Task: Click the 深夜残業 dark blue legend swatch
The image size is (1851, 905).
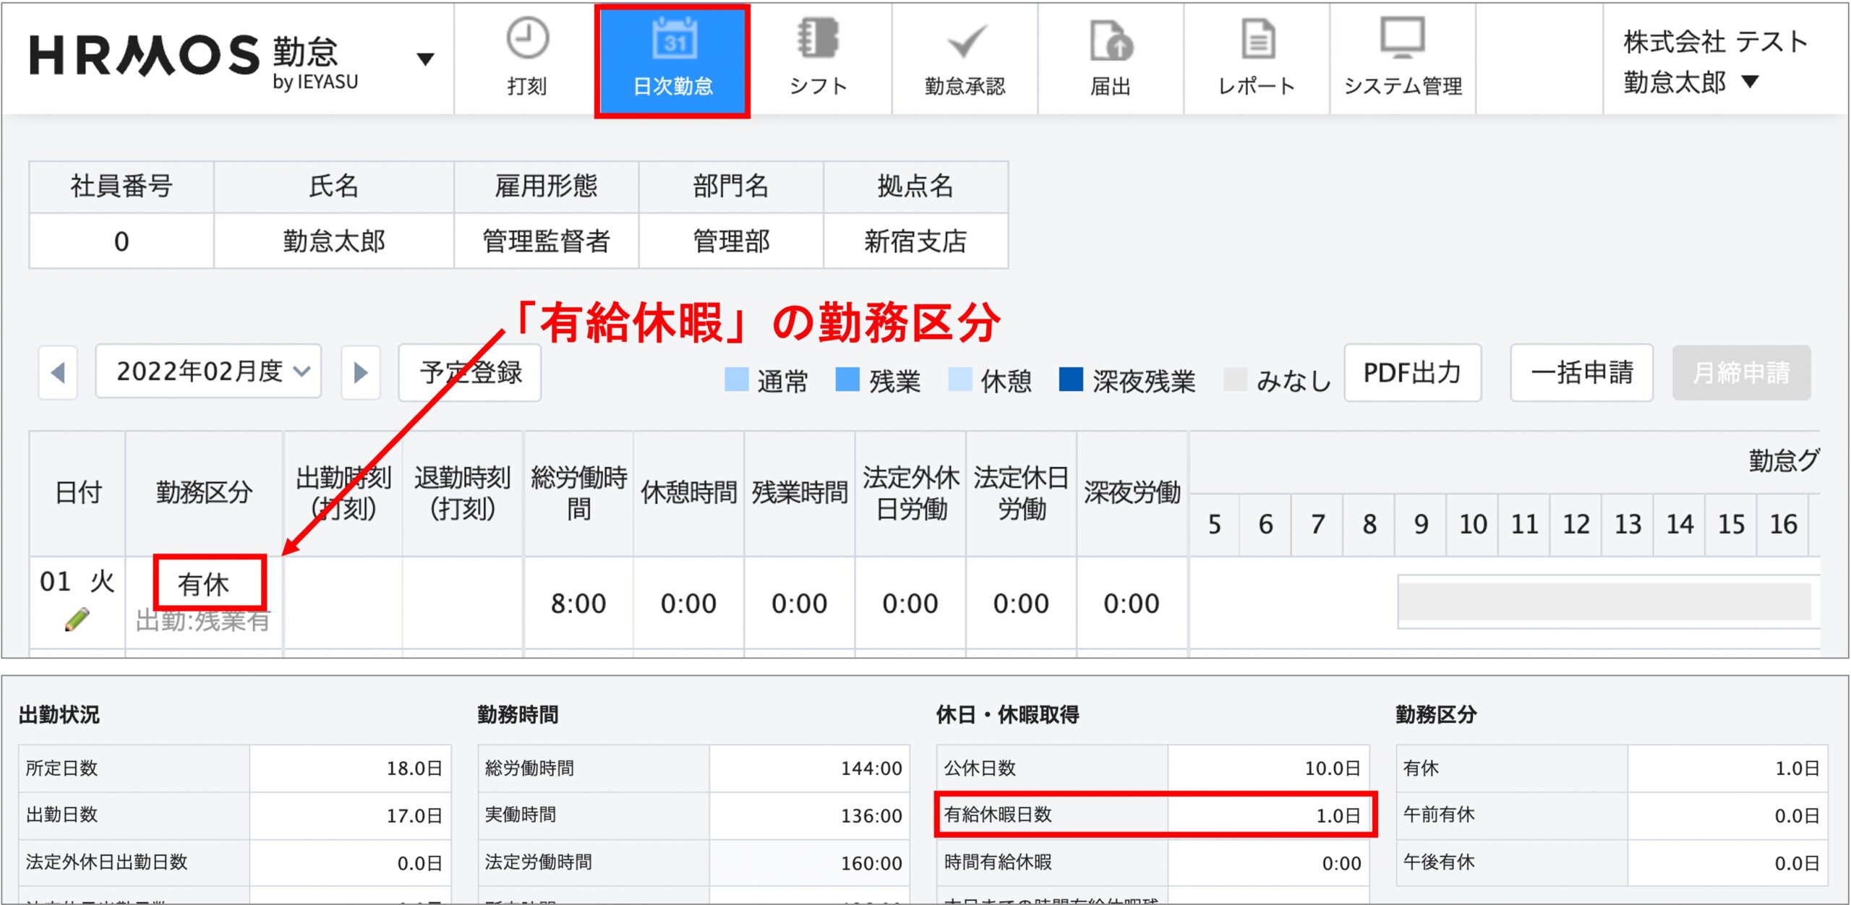Action: click(1070, 379)
